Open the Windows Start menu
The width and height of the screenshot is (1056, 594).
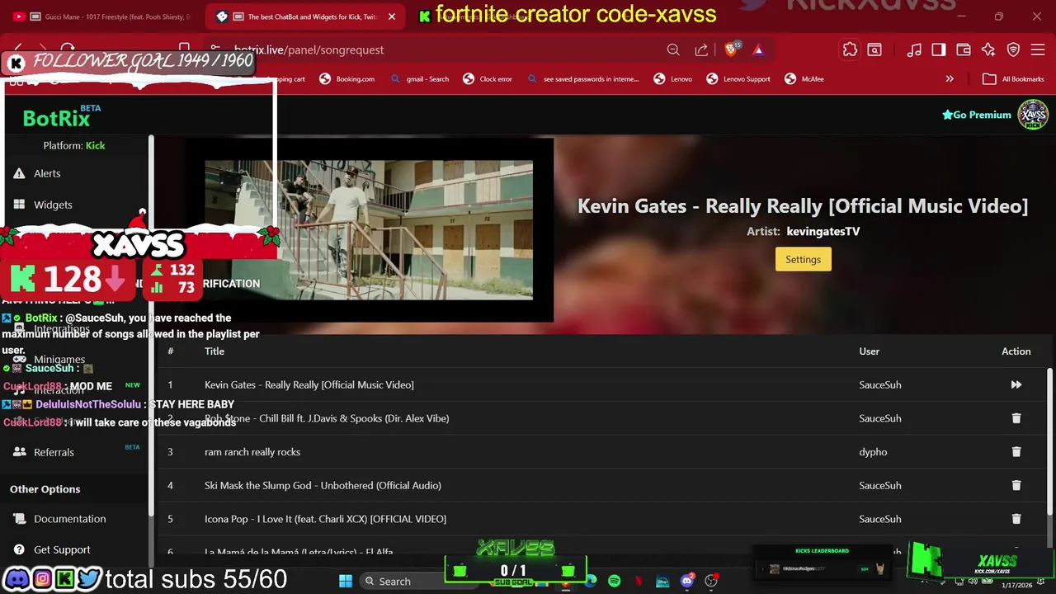(x=346, y=581)
